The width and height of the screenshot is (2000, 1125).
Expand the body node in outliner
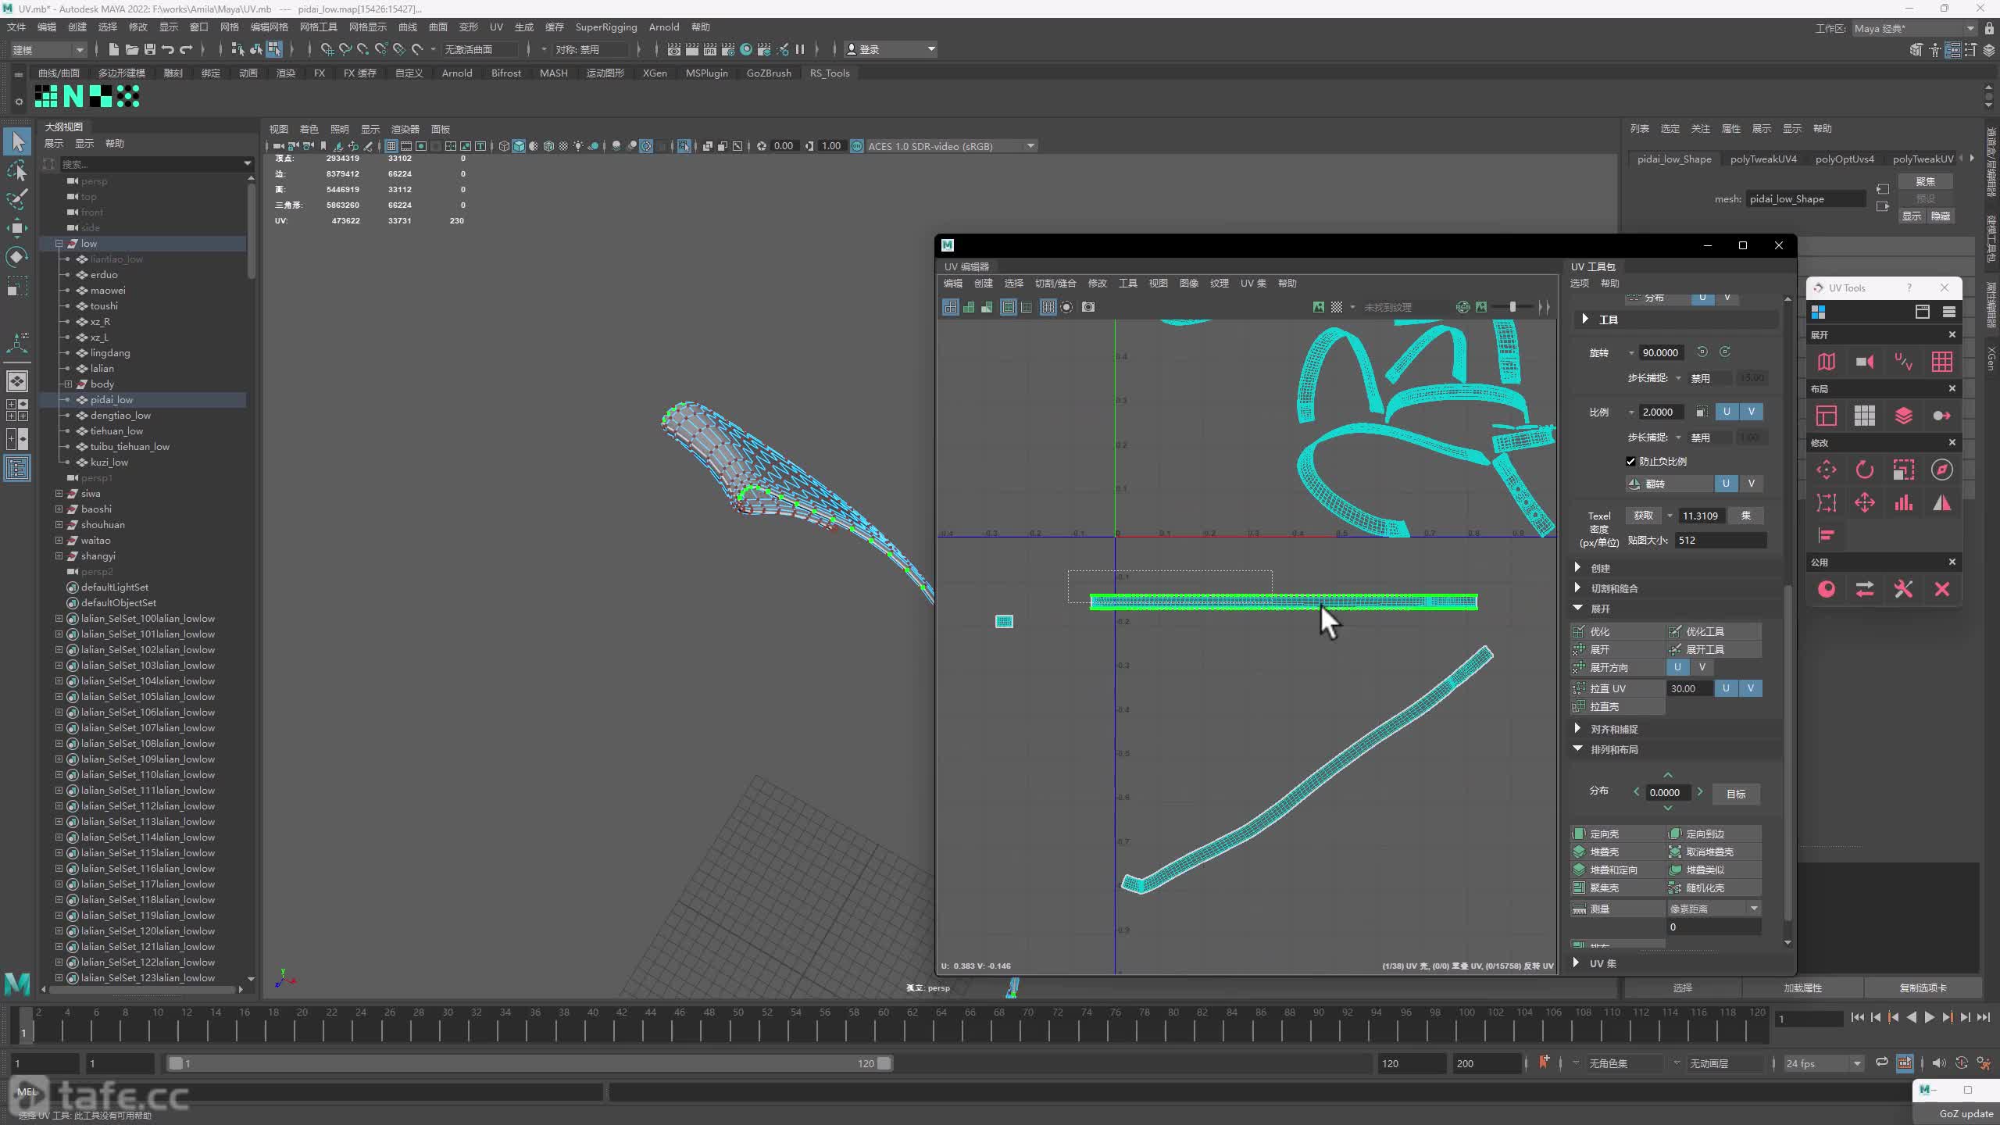coord(68,384)
